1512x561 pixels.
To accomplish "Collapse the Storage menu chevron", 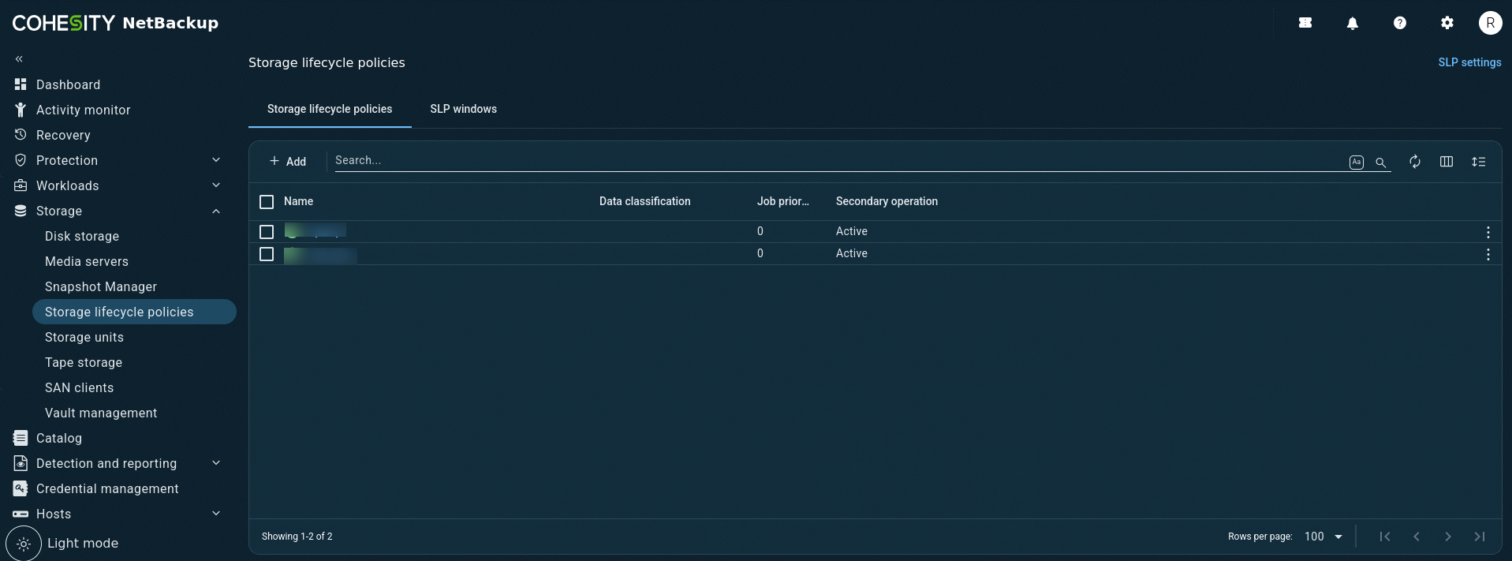I will coord(216,211).
